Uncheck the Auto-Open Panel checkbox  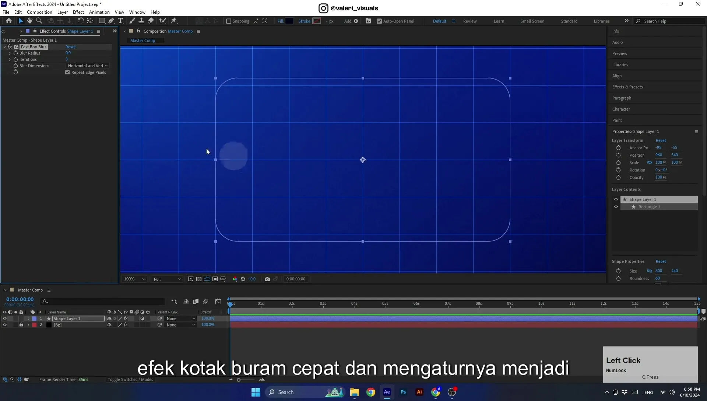click(379, 21)
